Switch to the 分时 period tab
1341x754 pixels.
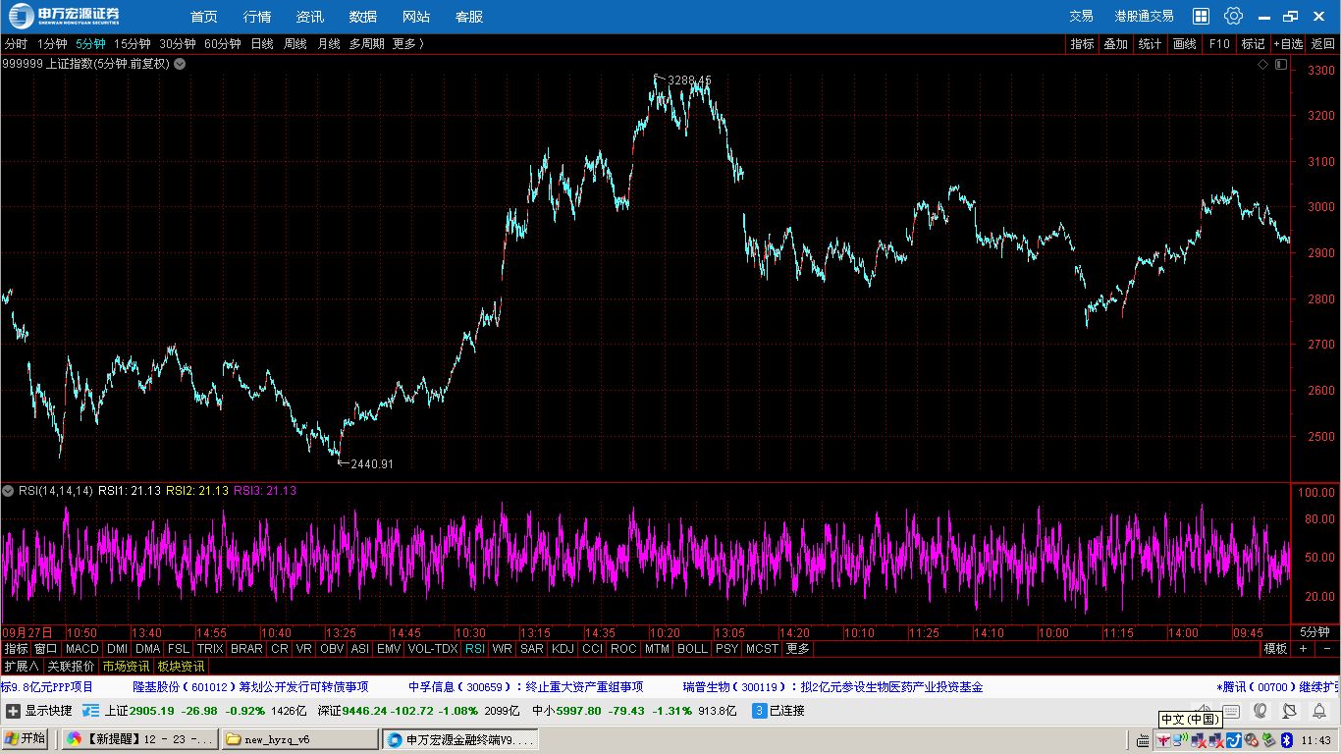pyautogui.click(x=16, y=44)
